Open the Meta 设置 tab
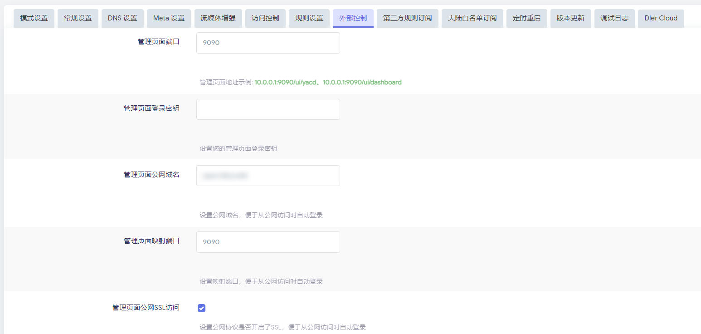Image resolution: width=701 pixels, height=334 pixels. 169,18
